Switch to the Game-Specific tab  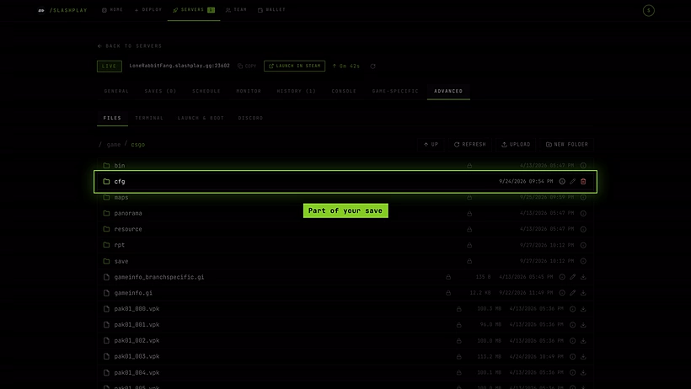click(395, 91)
